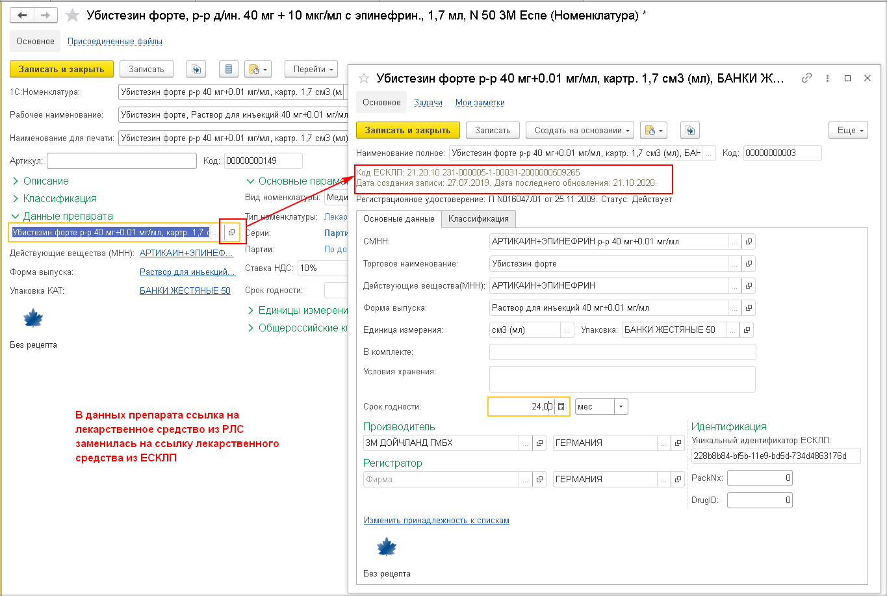887x596 pixels.
Task: Click the Рабочее наименование field
Action: [233, 115]
